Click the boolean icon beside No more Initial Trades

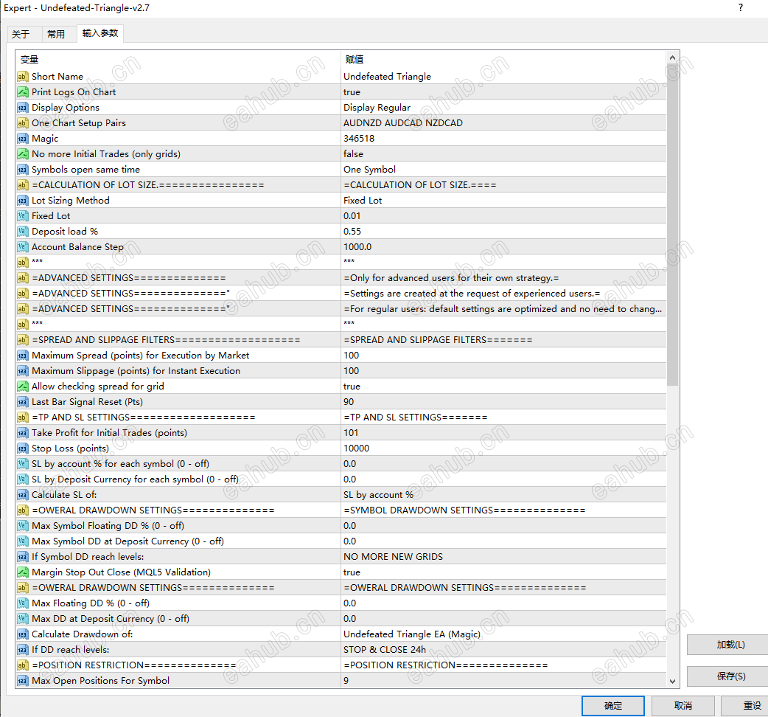(x=23, y=154)
